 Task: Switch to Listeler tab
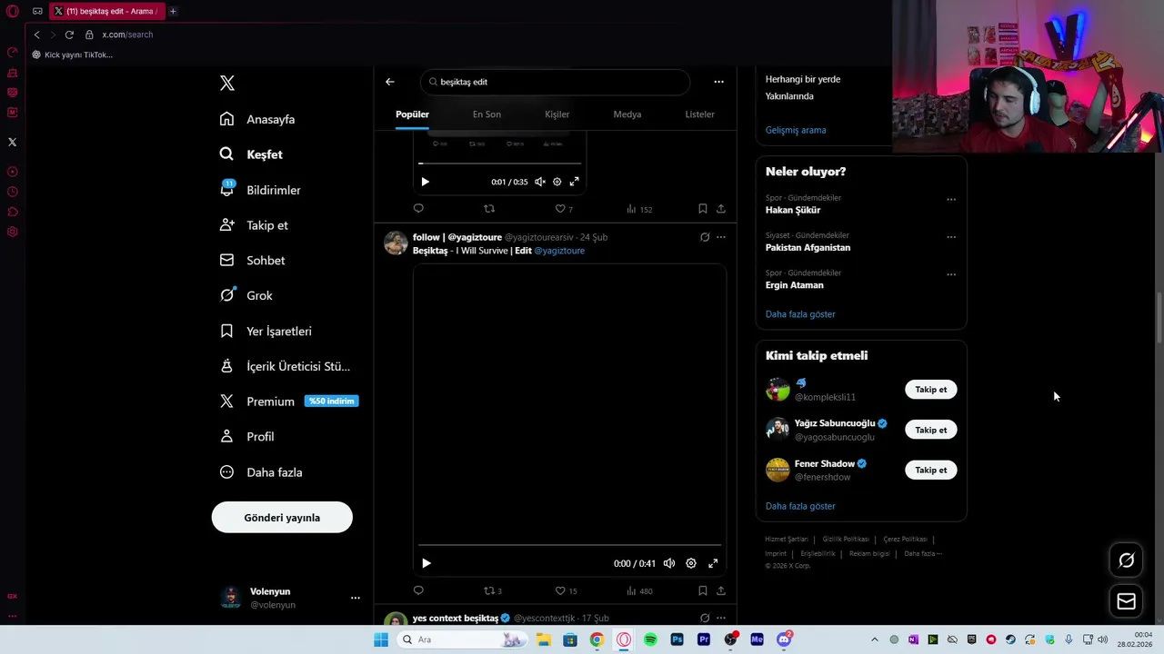(x=700, y=114)
